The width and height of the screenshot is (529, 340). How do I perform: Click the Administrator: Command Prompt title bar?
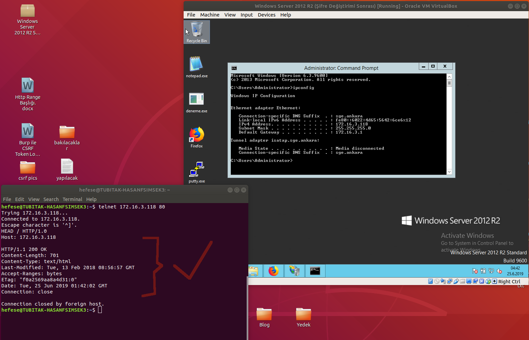(x=341, y=68)
